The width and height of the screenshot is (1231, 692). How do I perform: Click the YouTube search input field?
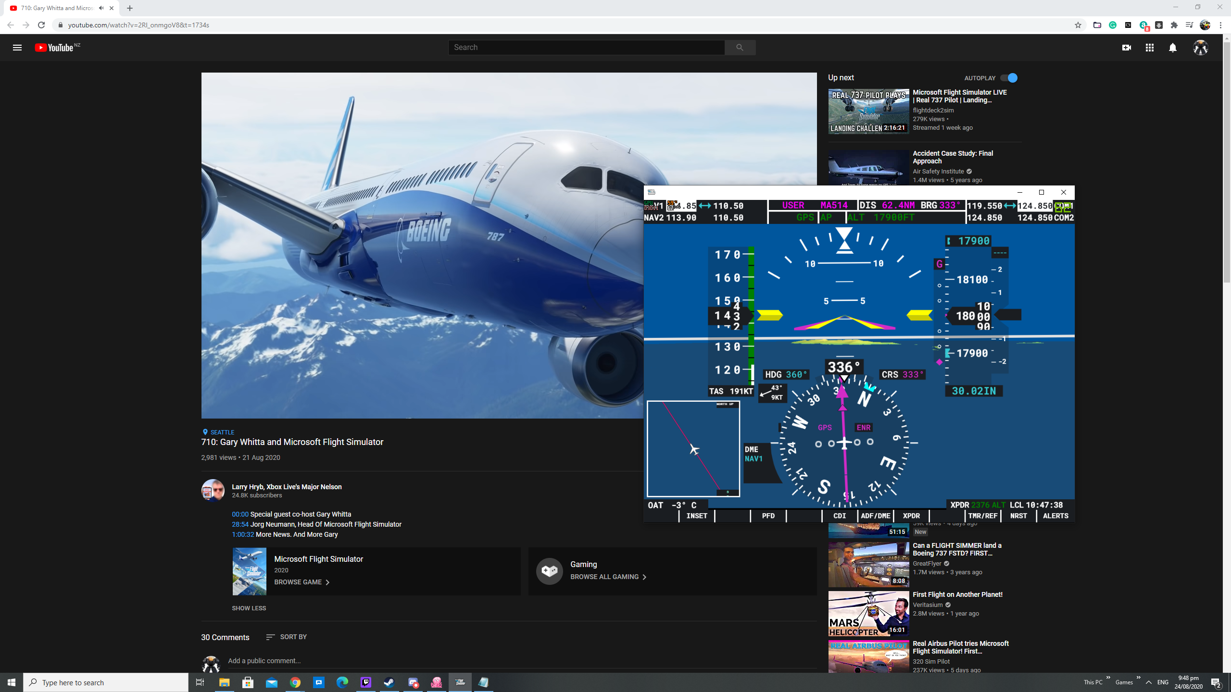(x=587, y=47)
